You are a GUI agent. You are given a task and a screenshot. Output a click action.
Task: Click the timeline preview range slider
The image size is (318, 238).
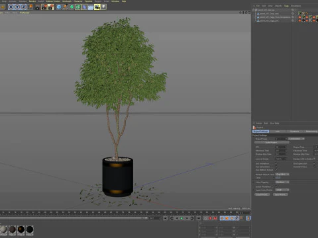pyautogui.click(x=74, y=218)
